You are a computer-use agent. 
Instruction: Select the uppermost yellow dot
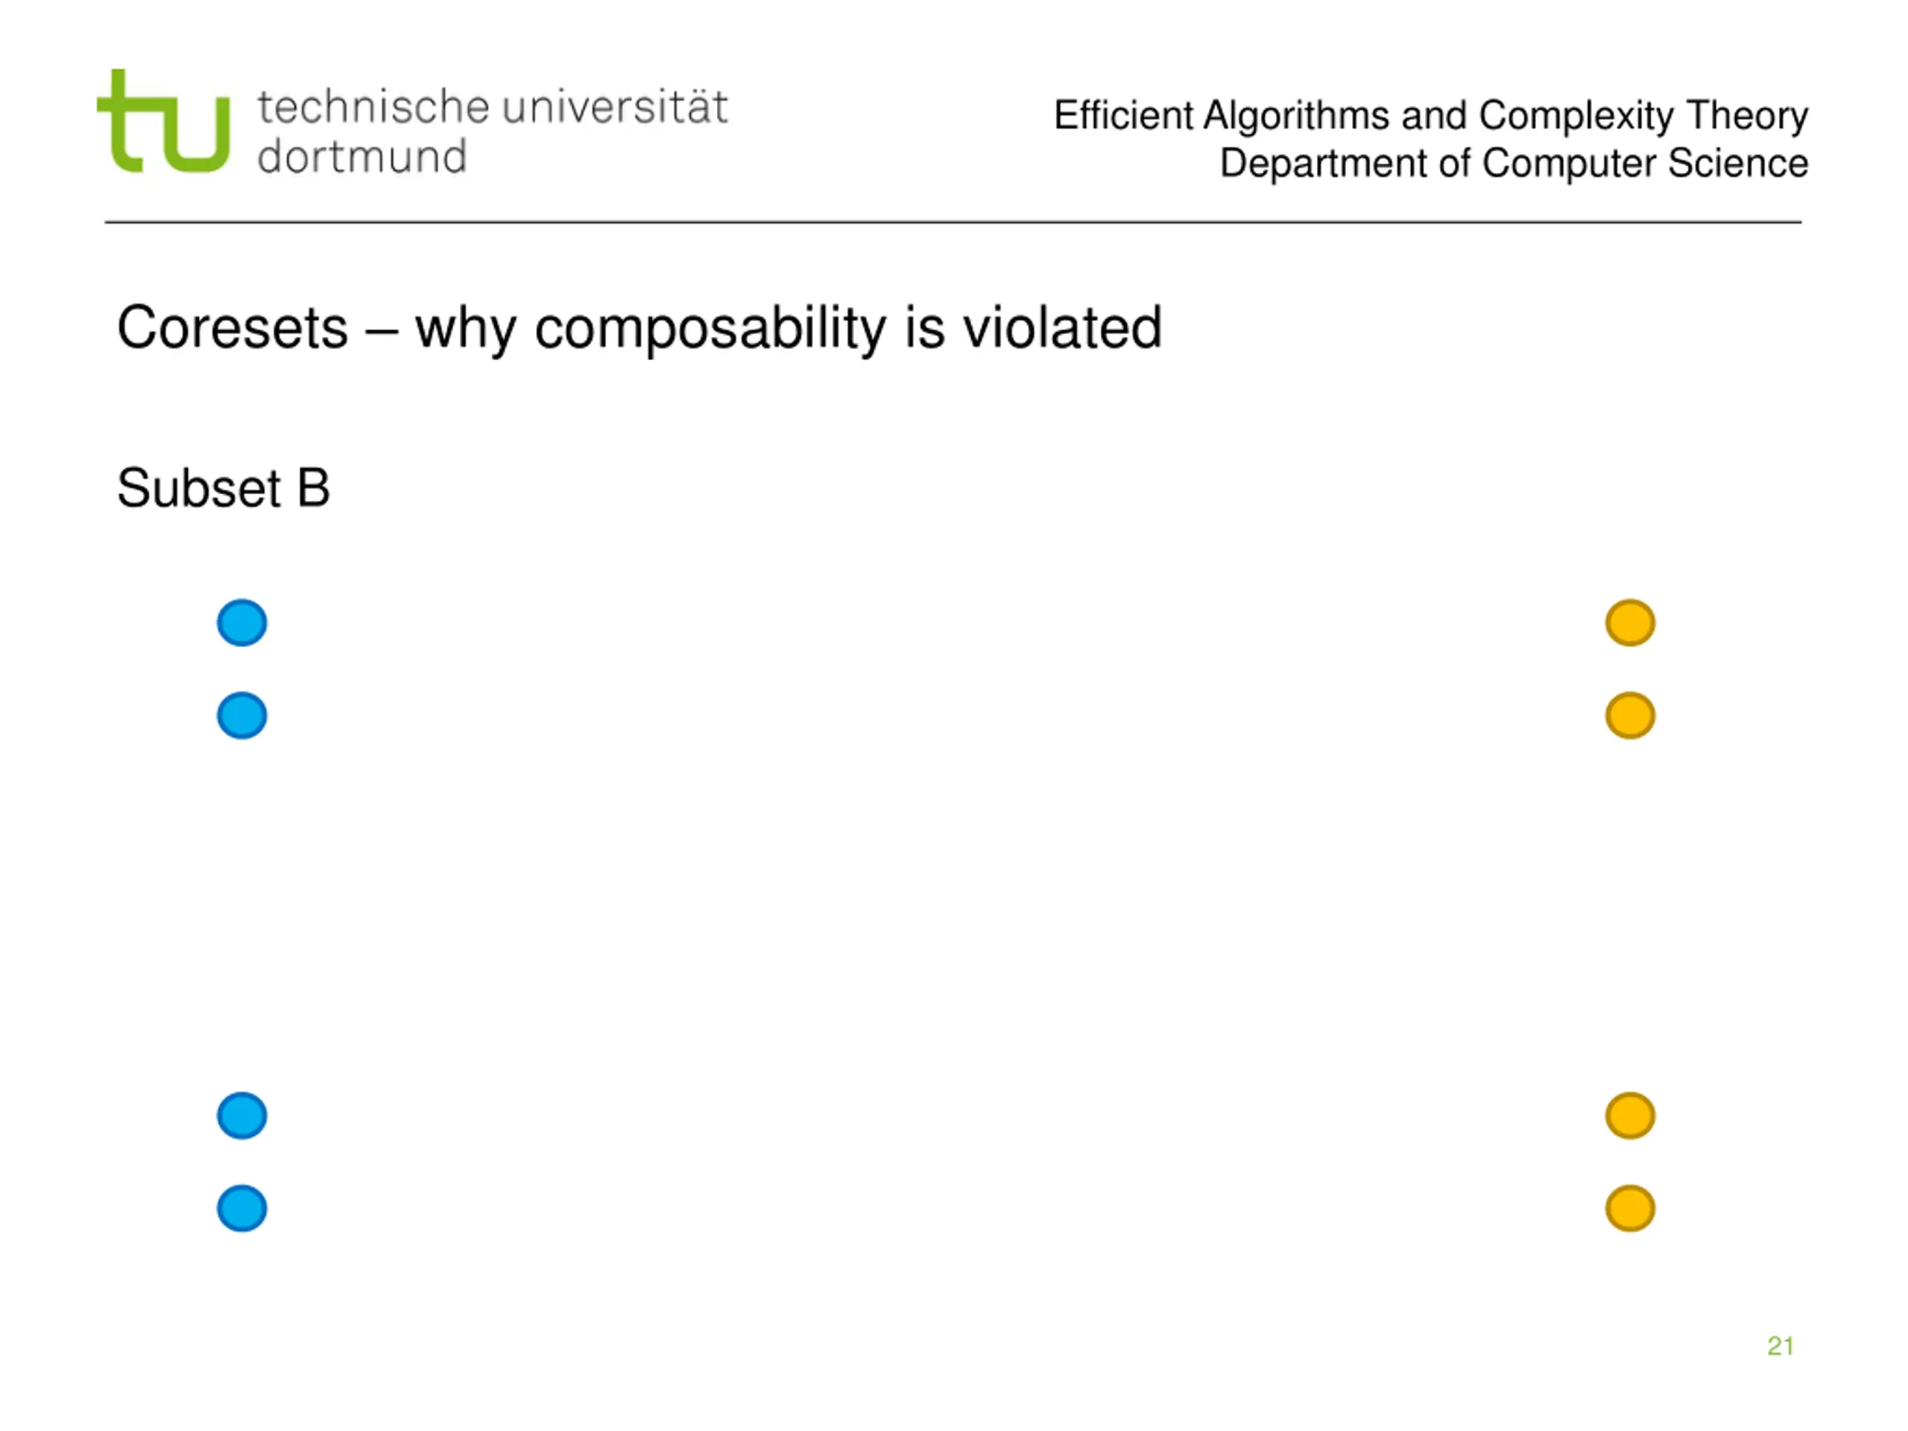[x=1630, y=623]
